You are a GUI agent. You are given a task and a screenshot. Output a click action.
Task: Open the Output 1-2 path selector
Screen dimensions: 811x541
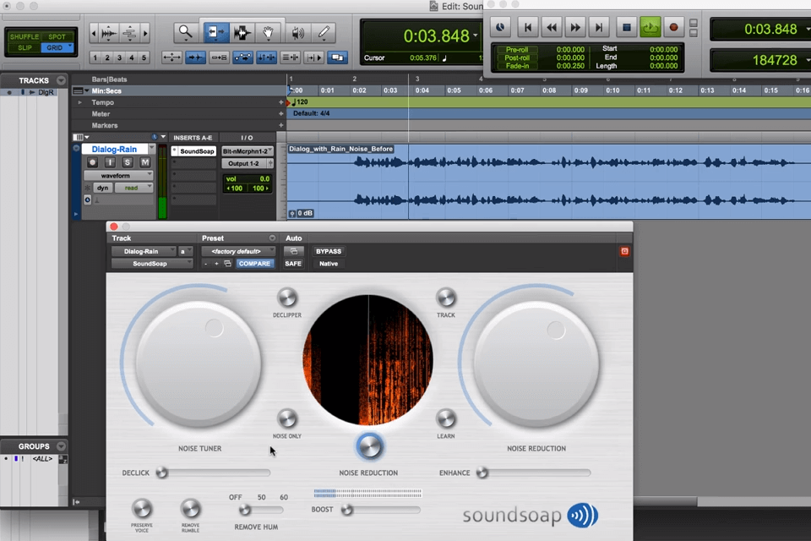(245, 161)
